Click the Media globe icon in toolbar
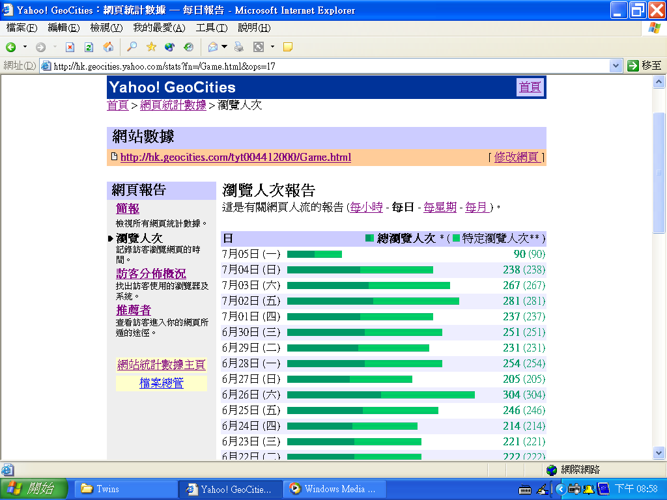Image resolution: width=667 pixels, height=500 pixels. [170, 47]
